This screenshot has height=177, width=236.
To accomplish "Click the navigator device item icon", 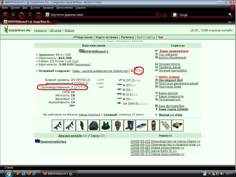I will (165, 126).
